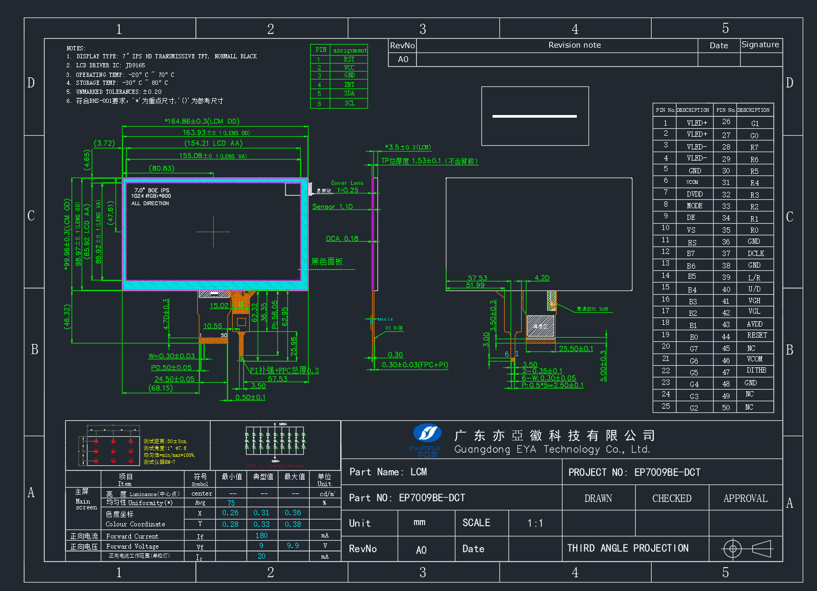Click 'THIRD ANGLE PROJECTION' text
The image size is (817, 591).
click(x=628, y=548)
